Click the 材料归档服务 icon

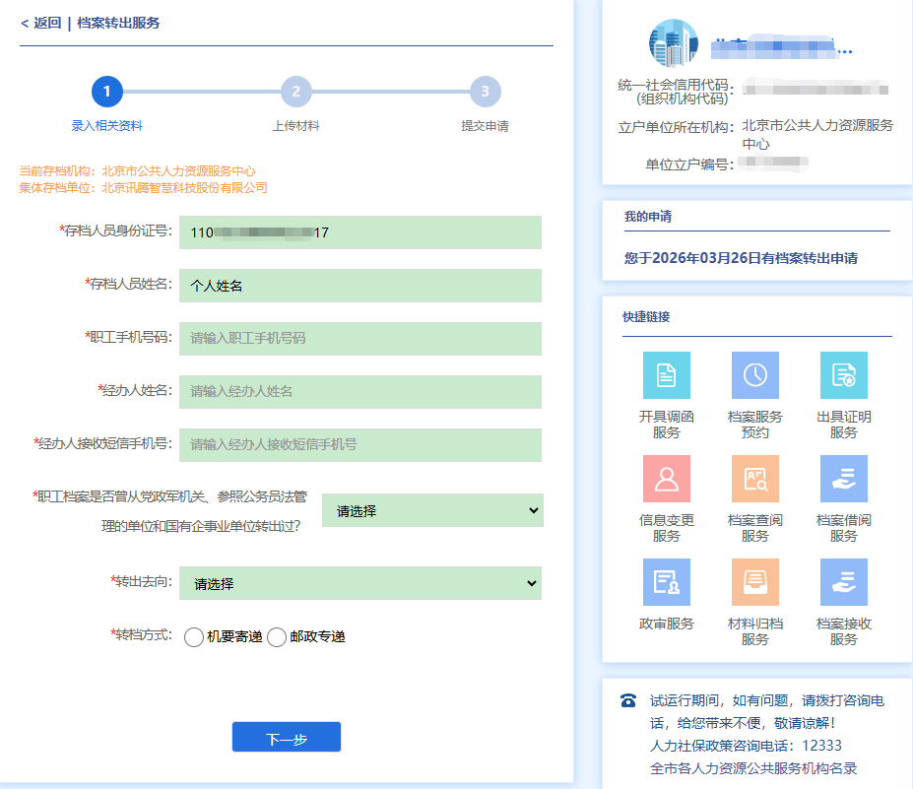click(x=754, y=582)
